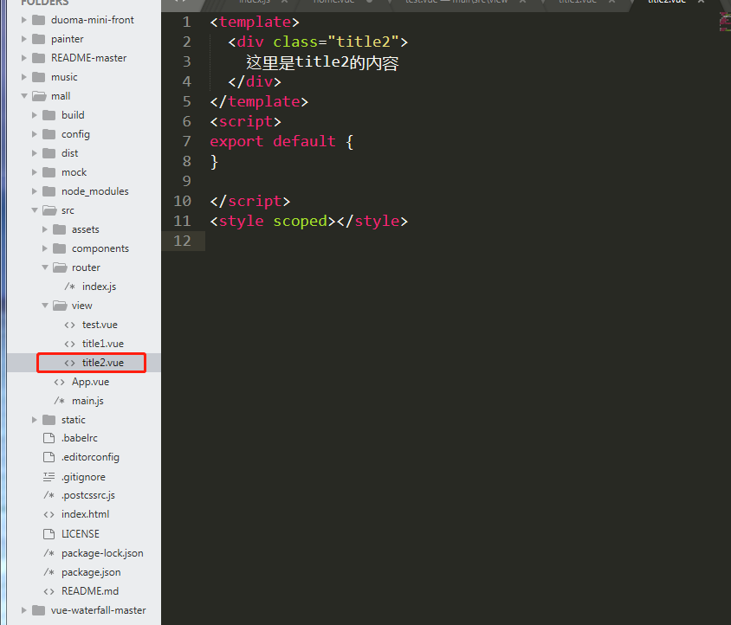The width and height of the screenshot is (731, 625).
Task: Click the file icon beside title1.vue
Action: tap(69, 344)
